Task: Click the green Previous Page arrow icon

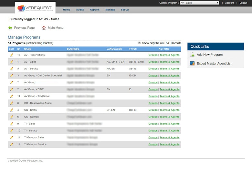Action: (10, 28)
